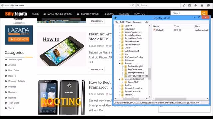
Task: Open the File menu in Registry Editor
Action: tap(116, 22)
